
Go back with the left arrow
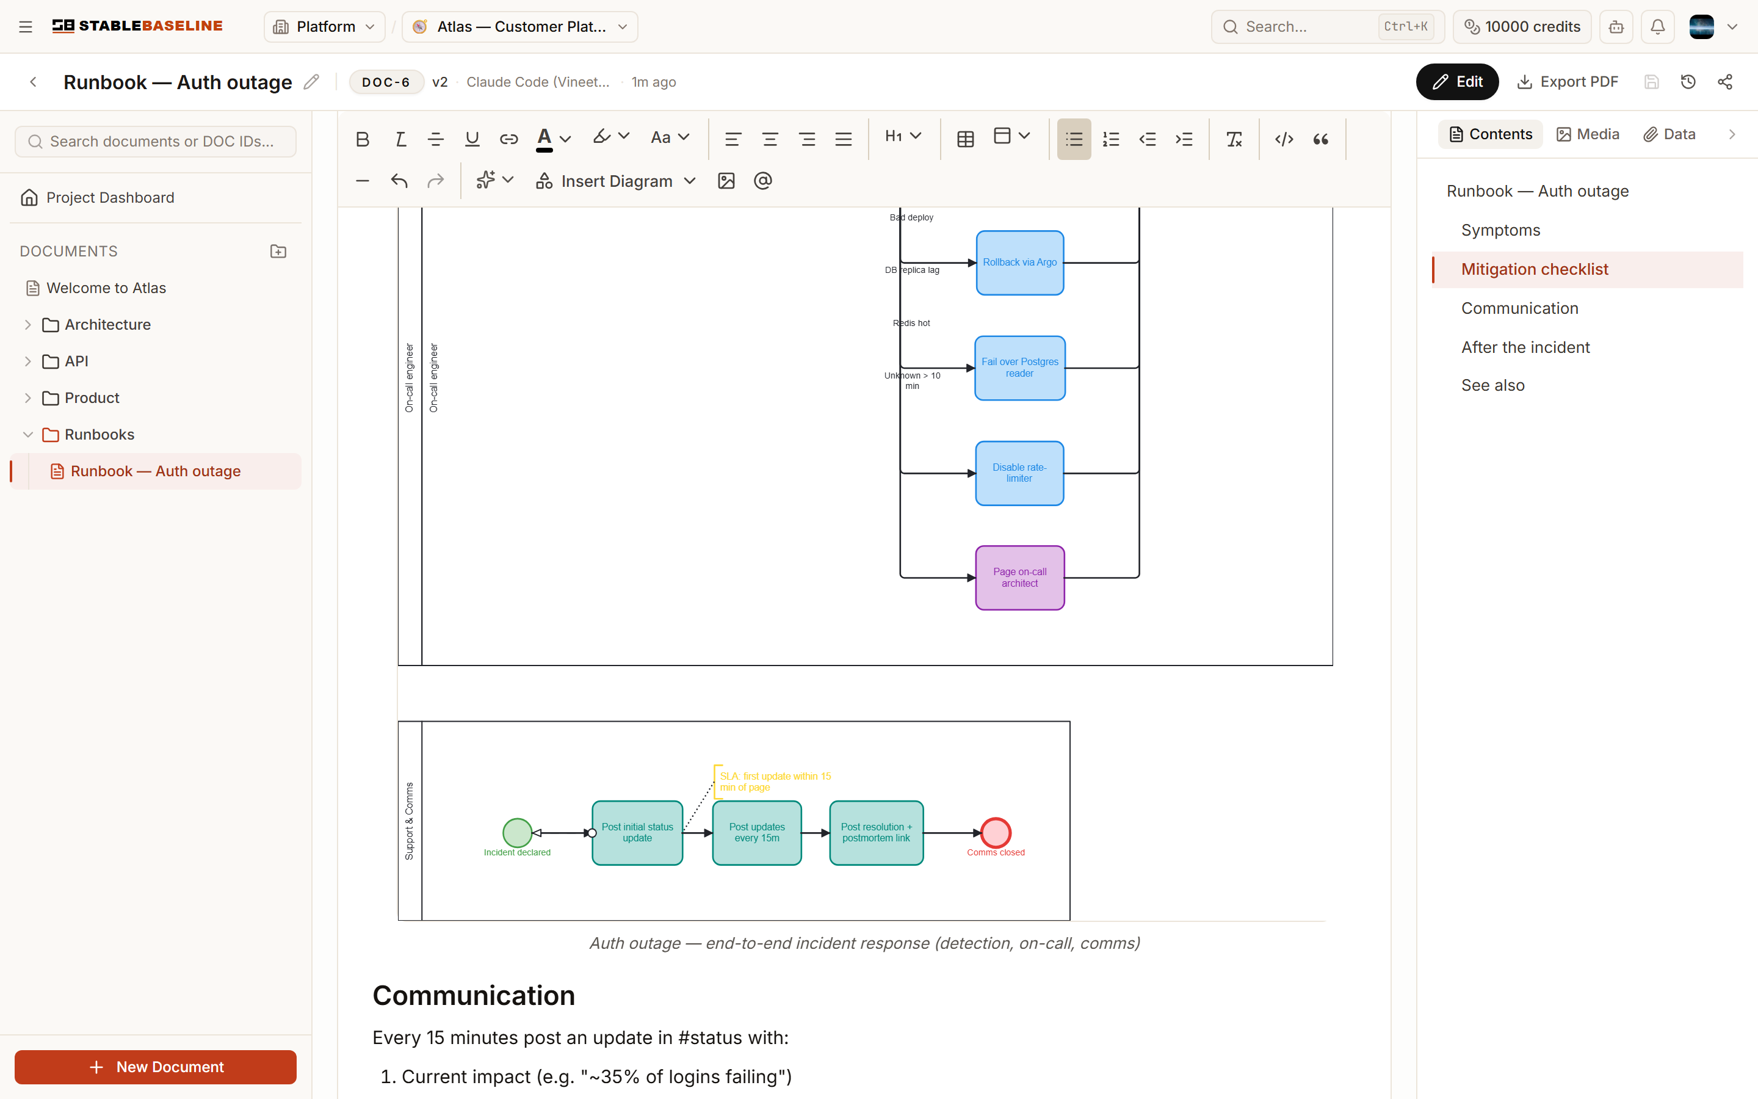point(34,82)
